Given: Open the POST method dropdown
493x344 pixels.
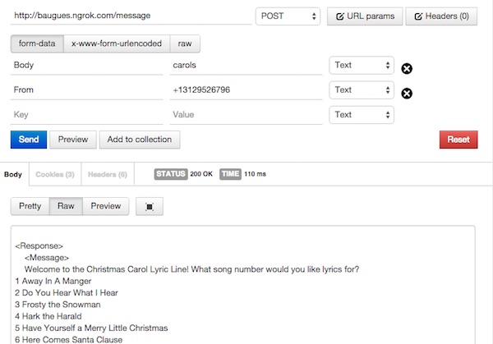Looking at the screenshot, I should (288, 16).
